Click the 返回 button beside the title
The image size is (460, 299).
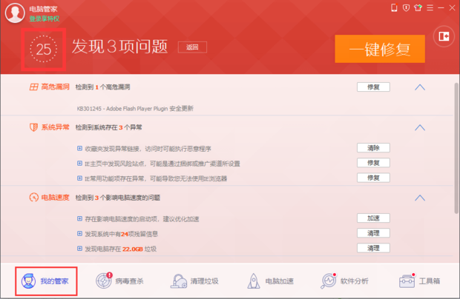click(x=193, y=47)
